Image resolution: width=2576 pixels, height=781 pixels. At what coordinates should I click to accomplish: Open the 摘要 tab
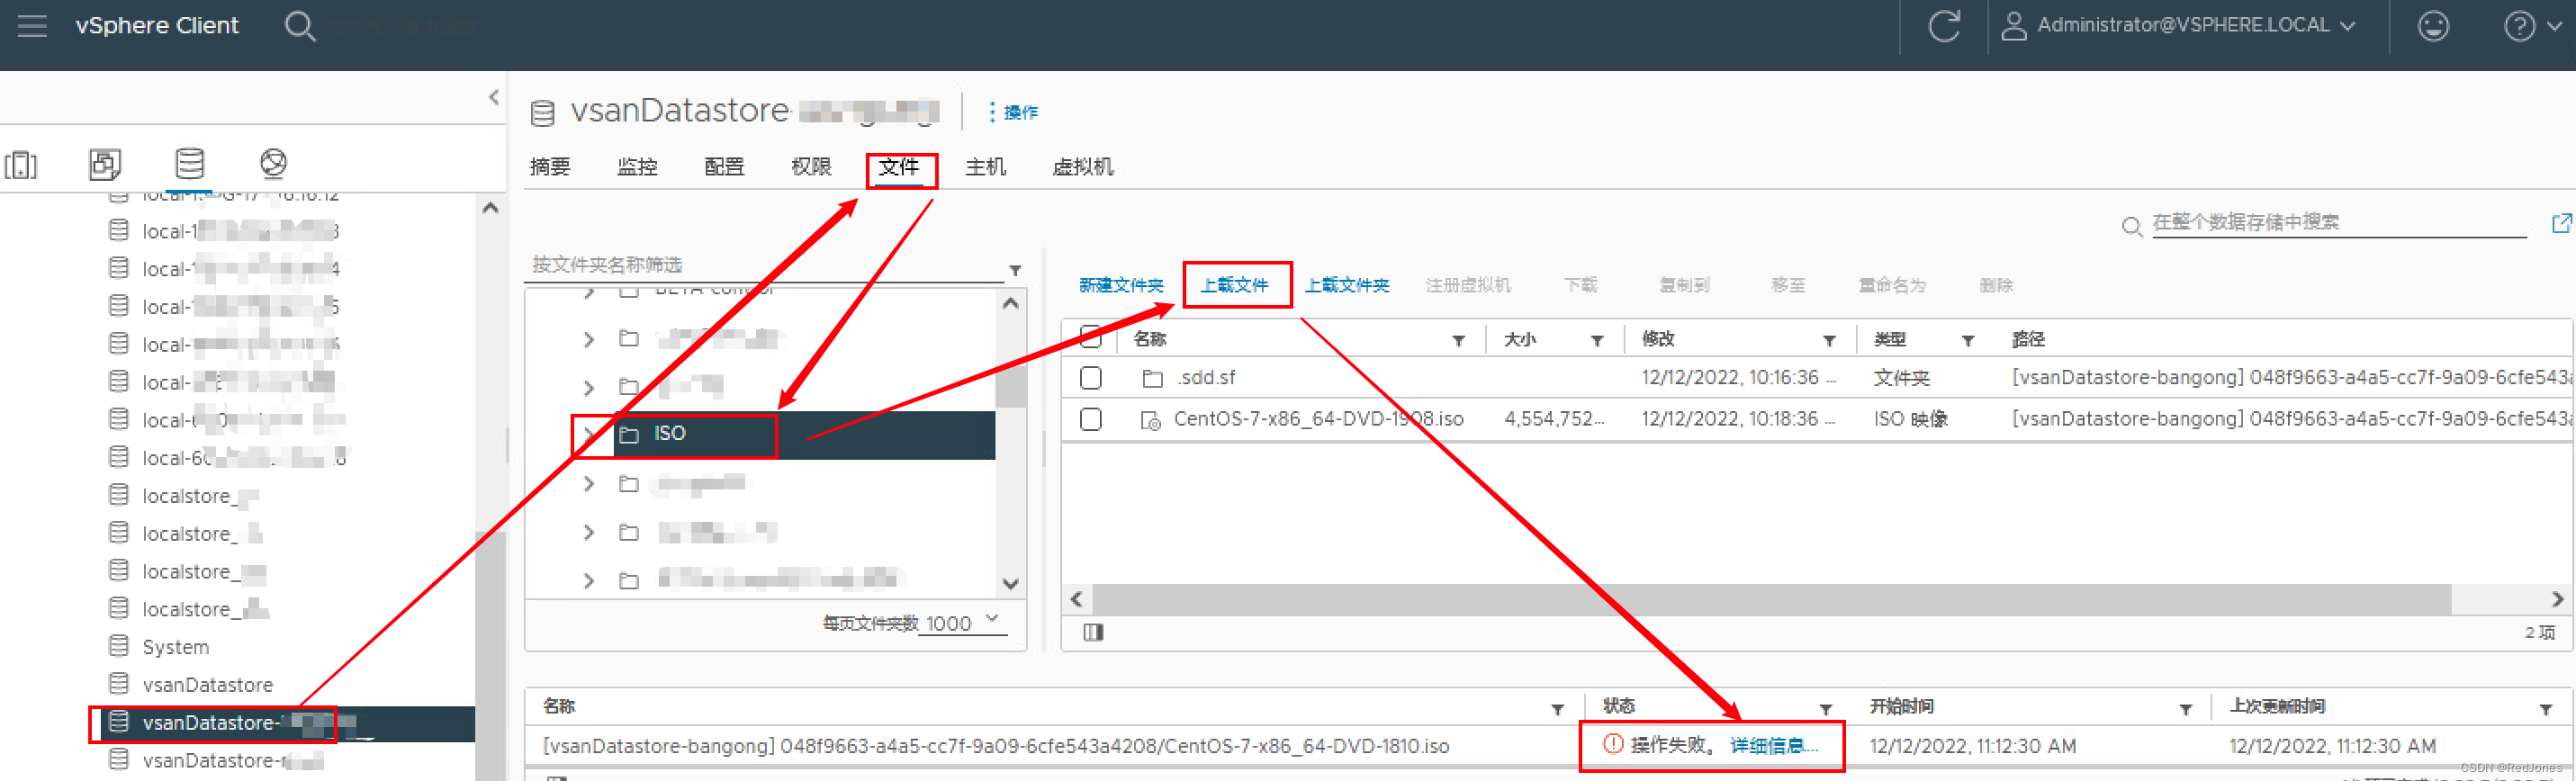coord(550,167)
